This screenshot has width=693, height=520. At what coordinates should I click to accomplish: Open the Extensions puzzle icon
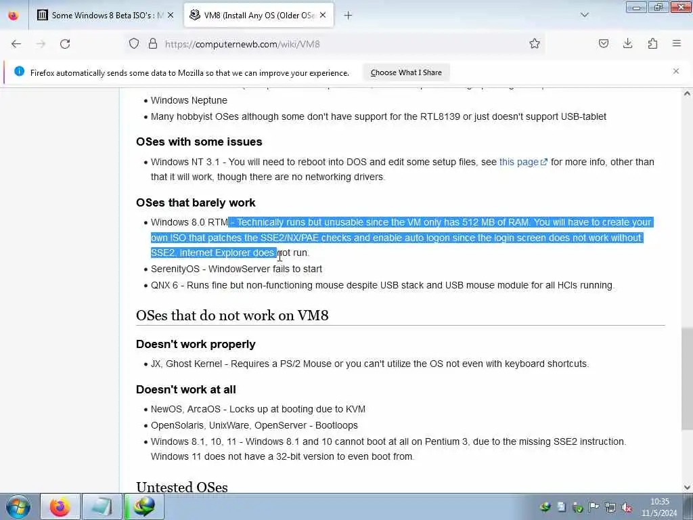[x=652, y=43]
